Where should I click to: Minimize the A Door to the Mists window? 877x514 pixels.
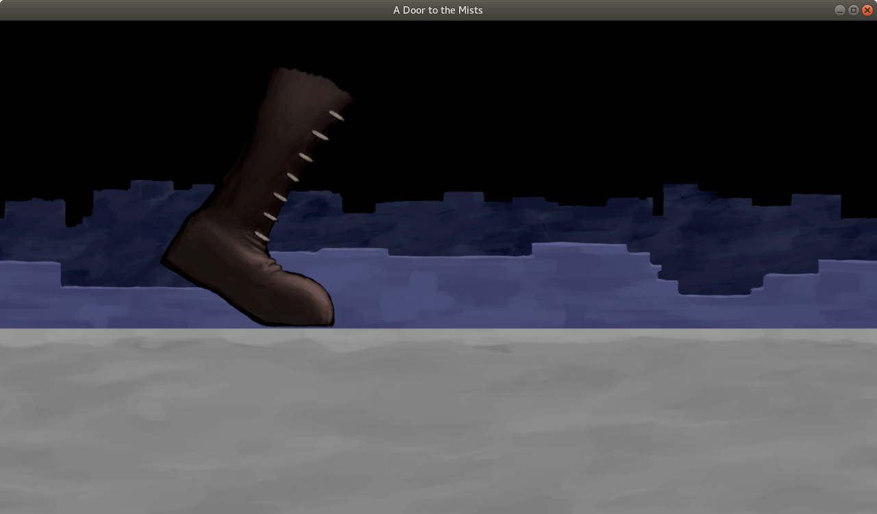(839, 10)
